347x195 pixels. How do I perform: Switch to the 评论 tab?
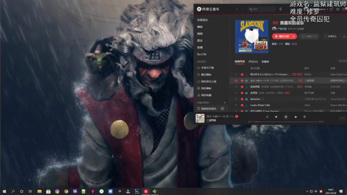[x=253, y=62]
